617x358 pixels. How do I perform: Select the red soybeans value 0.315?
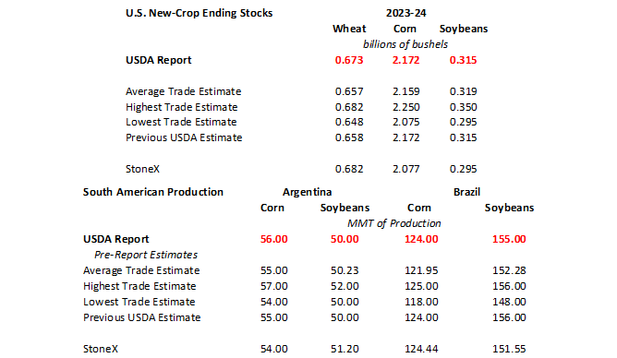463,60
